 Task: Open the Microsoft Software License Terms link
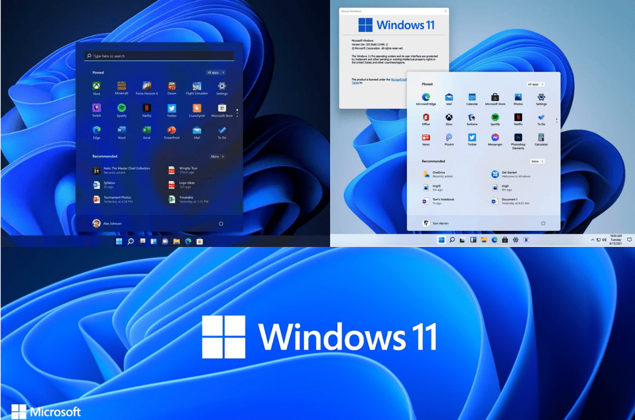[x=398, y=80]
